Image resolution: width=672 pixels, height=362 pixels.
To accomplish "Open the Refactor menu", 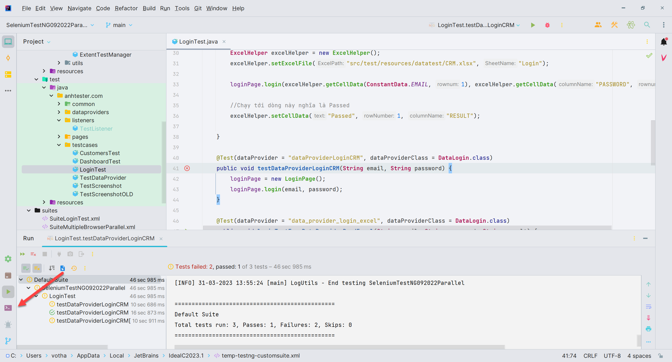I will coord(126,8).
